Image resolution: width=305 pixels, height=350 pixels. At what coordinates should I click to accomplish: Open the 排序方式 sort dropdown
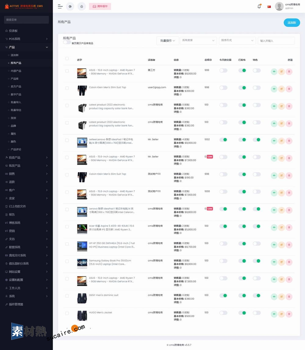tap(237, 41)
